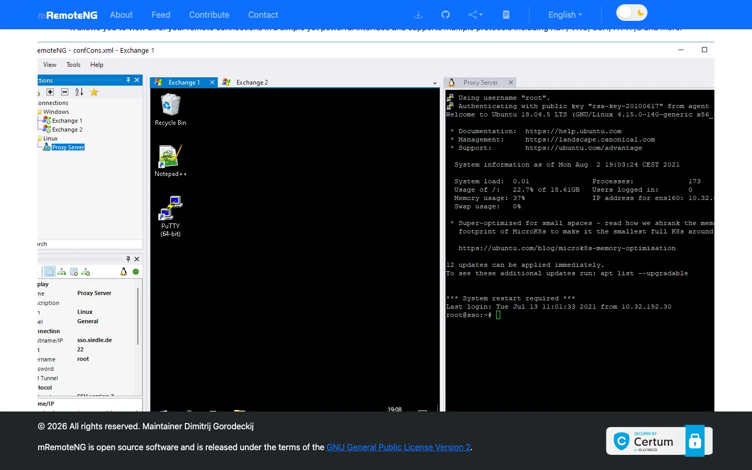Go to the About page
752x470 pixels.
[x=121, y=15]
